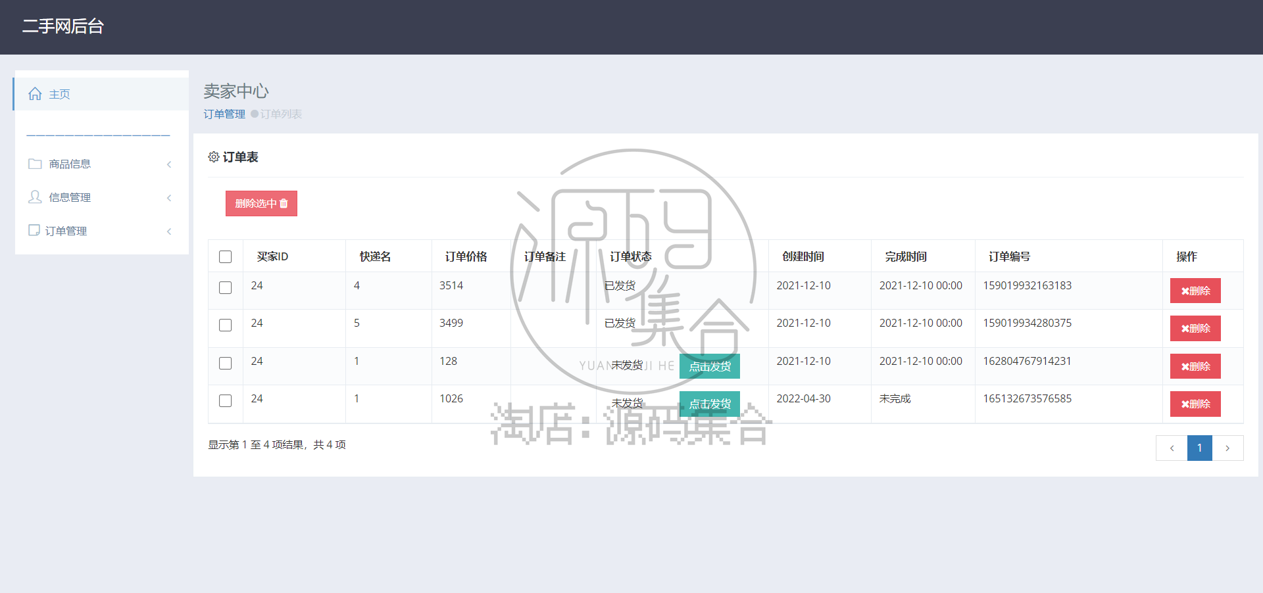The height and width of the screenshot is (593, 1263).
Task: Expand the 信息管理 menu chevron
Action: pyautogui.click(x=169, y=198)
